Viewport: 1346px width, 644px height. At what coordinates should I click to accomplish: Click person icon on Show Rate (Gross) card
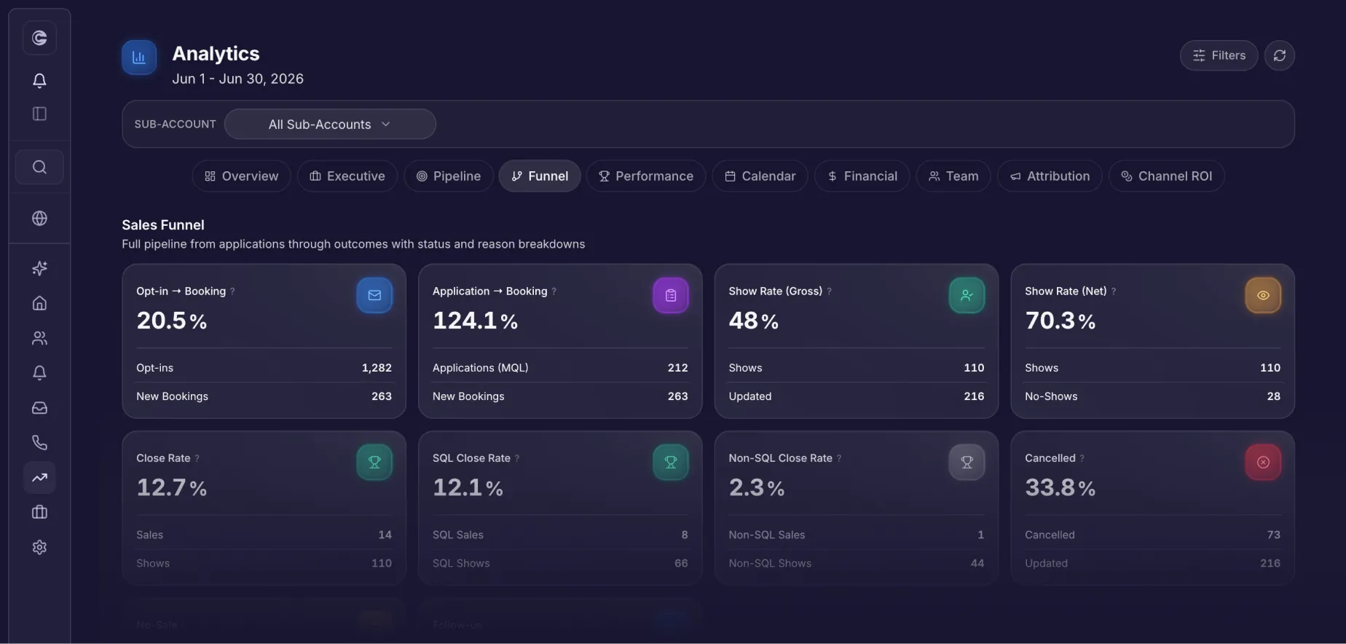click(x=967, y=296)
